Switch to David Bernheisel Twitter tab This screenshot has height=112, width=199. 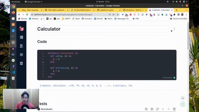(x=83, y=10)
